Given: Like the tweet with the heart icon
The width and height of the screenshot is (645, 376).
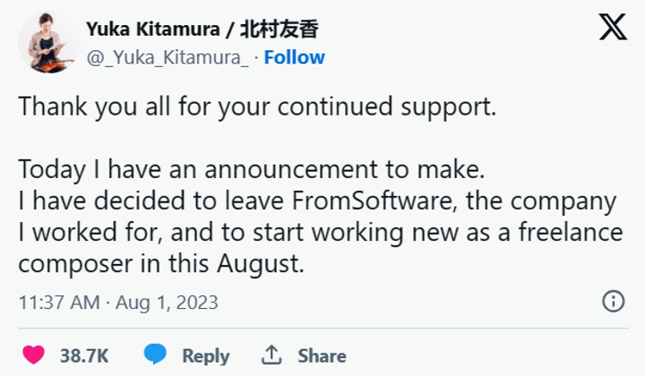Looking at the screenshot, I should tap(32, 355).
